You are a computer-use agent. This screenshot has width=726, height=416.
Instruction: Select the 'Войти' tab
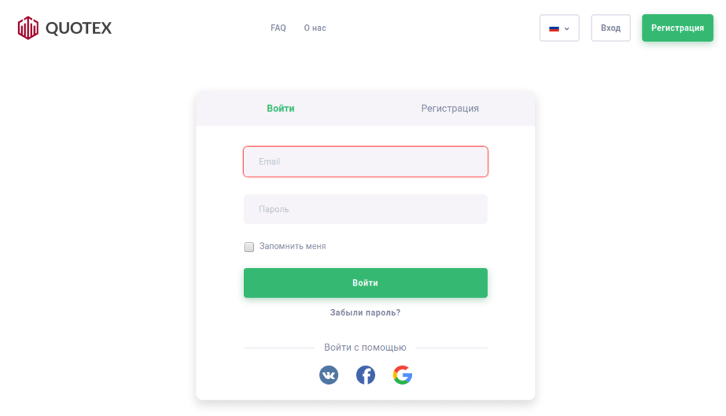coord(281,108)
